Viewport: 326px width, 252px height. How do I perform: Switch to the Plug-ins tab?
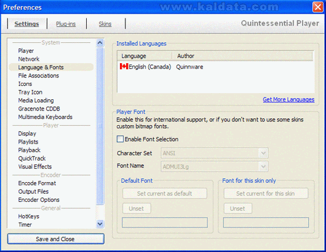coord(66,24)
